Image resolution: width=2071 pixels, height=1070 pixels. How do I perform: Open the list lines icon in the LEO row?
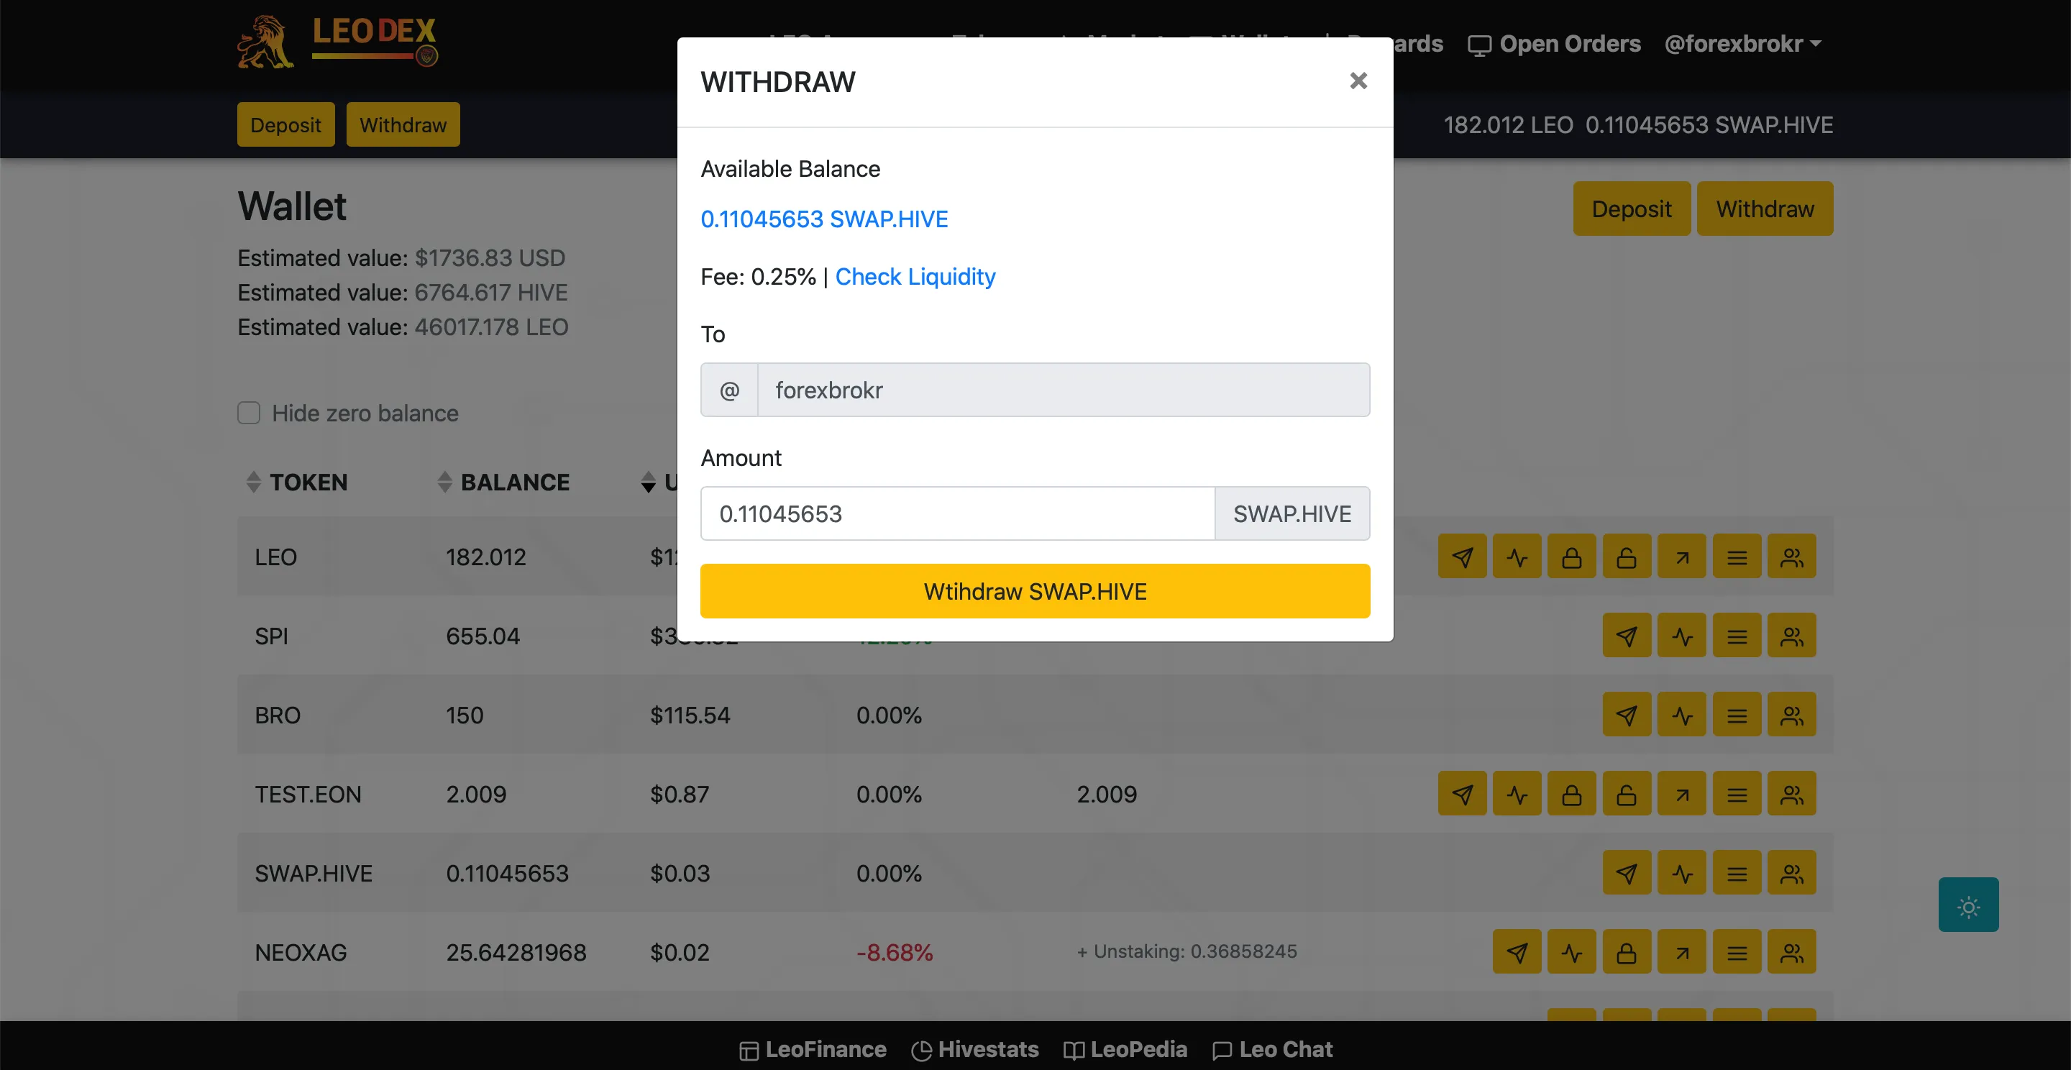click(x=1737, y=557)
